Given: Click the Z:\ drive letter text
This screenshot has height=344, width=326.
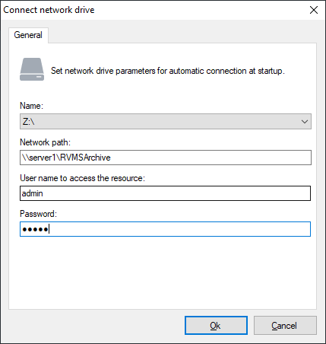Looking at the screenshot, I should [x=29, y=122].
